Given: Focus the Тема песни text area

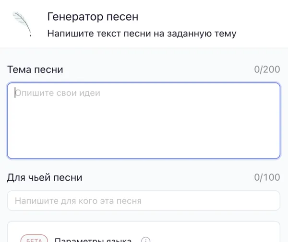Looking at the screenshot, I should pos(144,121).
